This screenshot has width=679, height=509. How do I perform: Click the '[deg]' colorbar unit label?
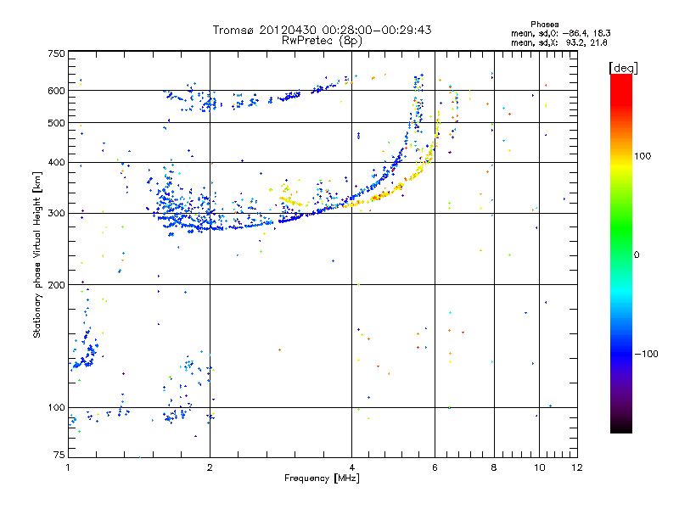tap(624, 69)
